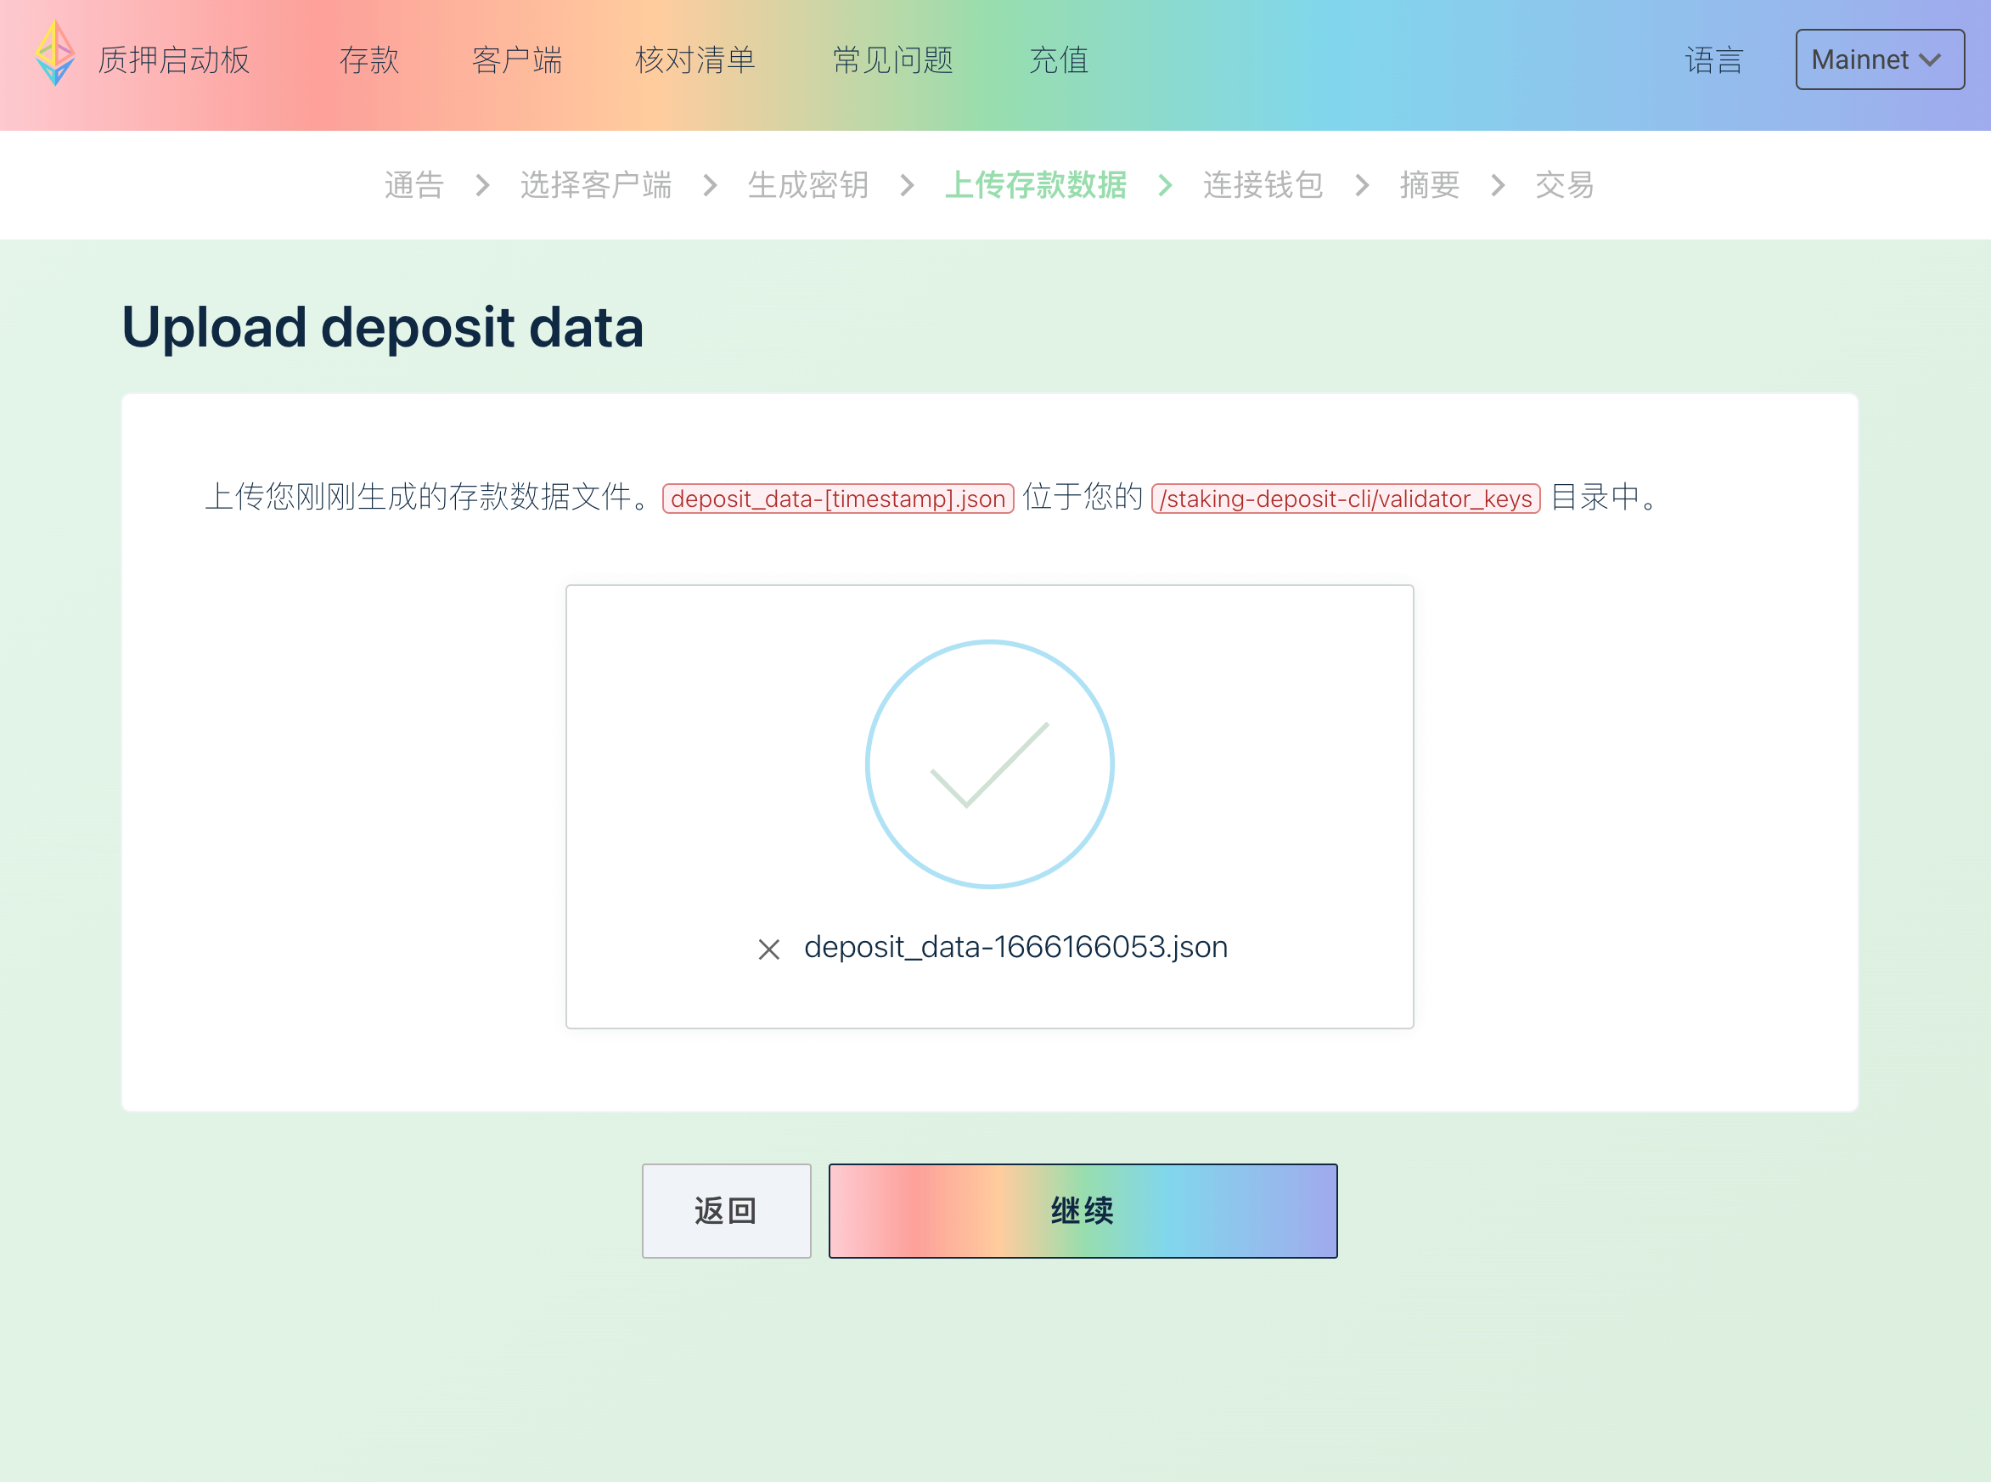Click the green chevron after 上传存款数据

(1165, 185)
